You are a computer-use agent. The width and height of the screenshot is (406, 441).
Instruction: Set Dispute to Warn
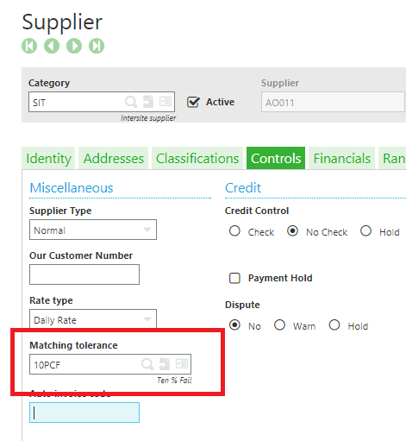pos(279,325)
